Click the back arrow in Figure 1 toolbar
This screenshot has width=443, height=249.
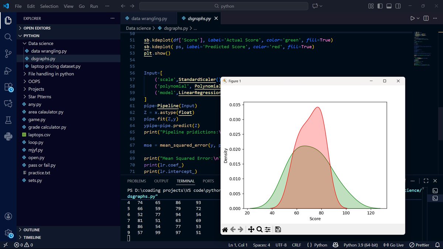point(233,229)
